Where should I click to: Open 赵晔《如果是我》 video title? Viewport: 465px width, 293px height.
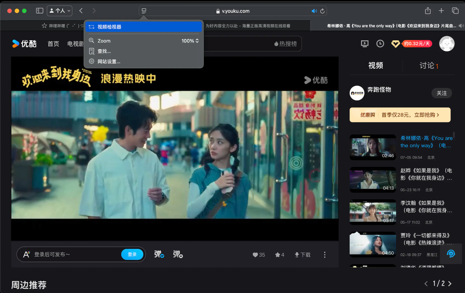pyautogui.click(x=426, y=174)
